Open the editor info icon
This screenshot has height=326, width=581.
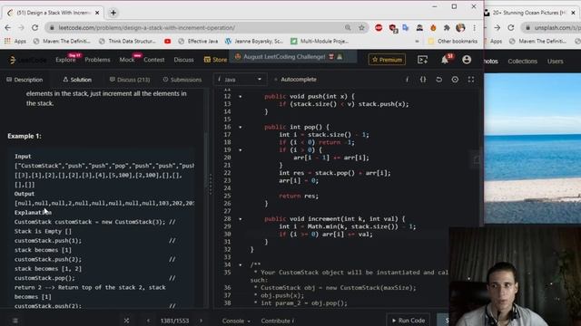407,80
